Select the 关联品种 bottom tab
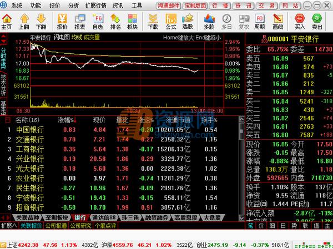The image size is (333, 249). (27, 217)
